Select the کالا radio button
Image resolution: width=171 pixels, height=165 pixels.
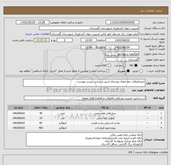coord(136,65)
